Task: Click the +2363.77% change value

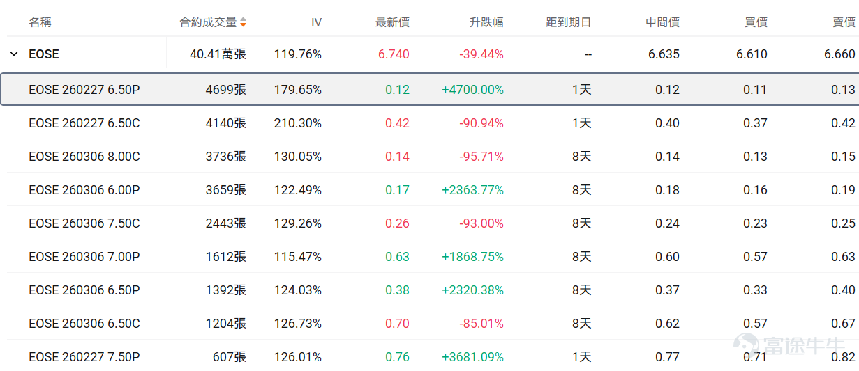Action: tap(472, 190)
